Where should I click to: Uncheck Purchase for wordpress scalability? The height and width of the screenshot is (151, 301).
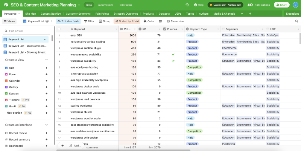[173, 61]
